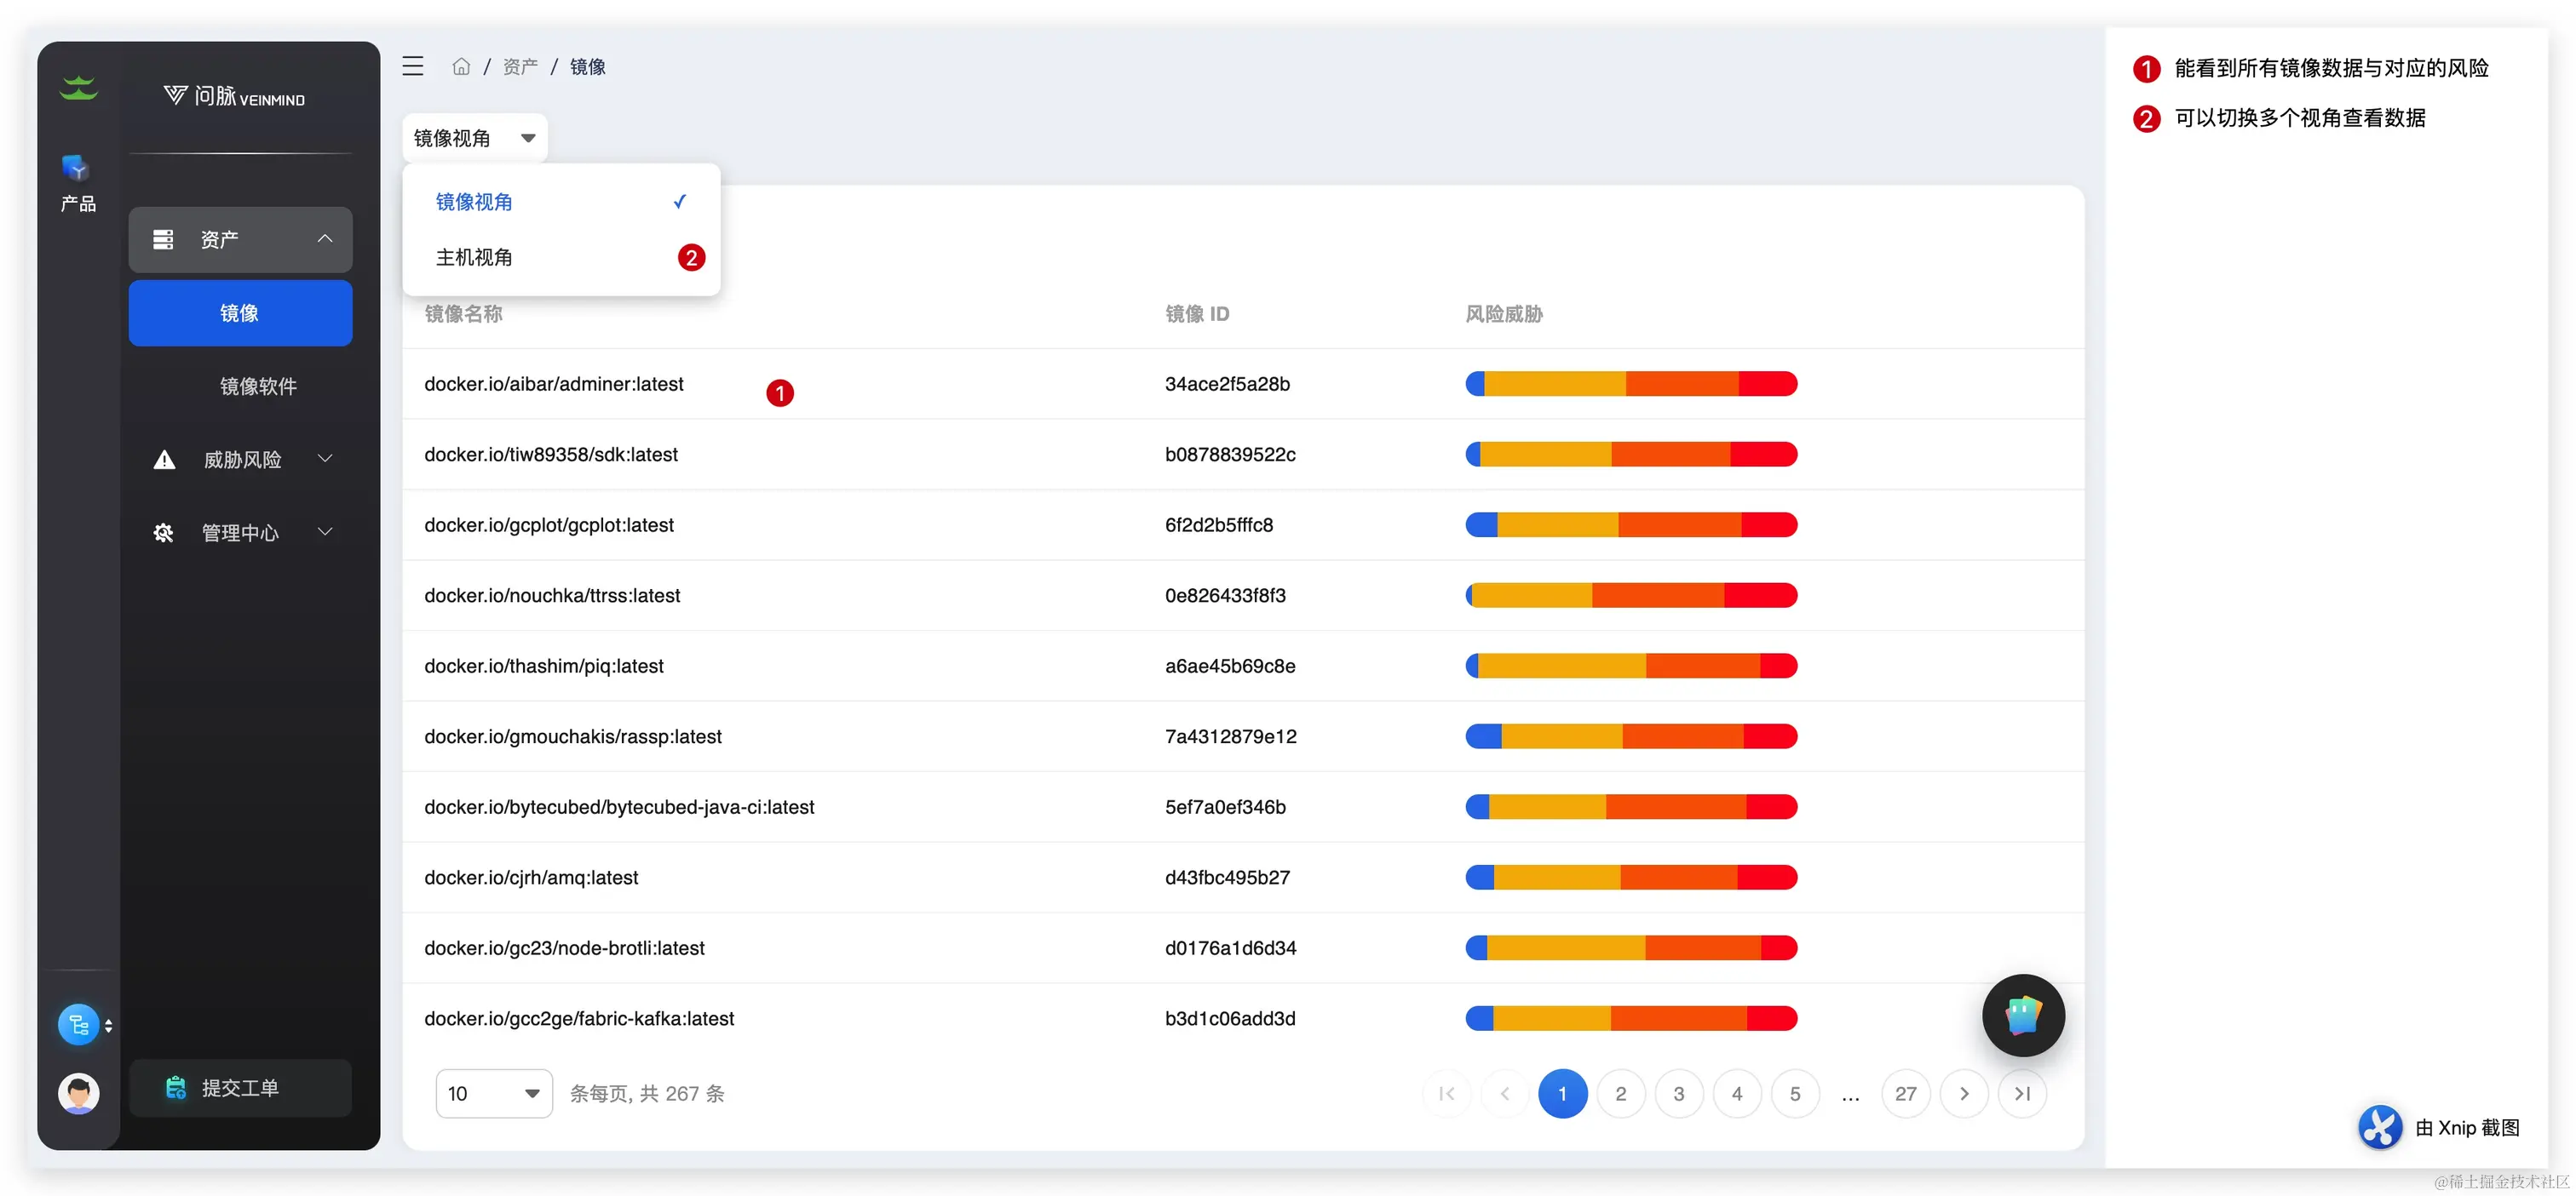Go to page 27 in pagination

(x=1905, y=1094)
